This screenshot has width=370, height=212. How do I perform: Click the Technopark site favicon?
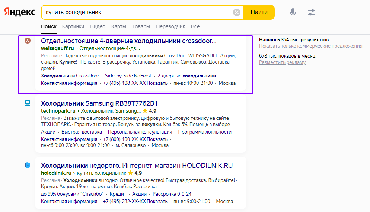pyautogui.click(x=28, y=103)
